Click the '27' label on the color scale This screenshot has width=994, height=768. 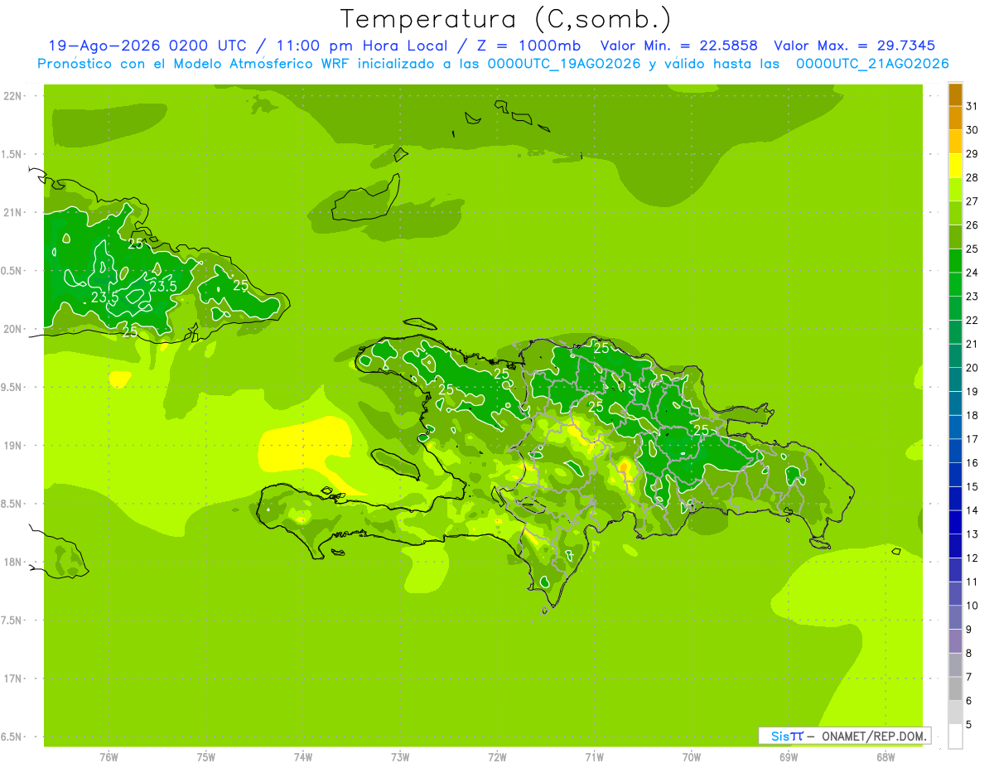click(972, 201)
